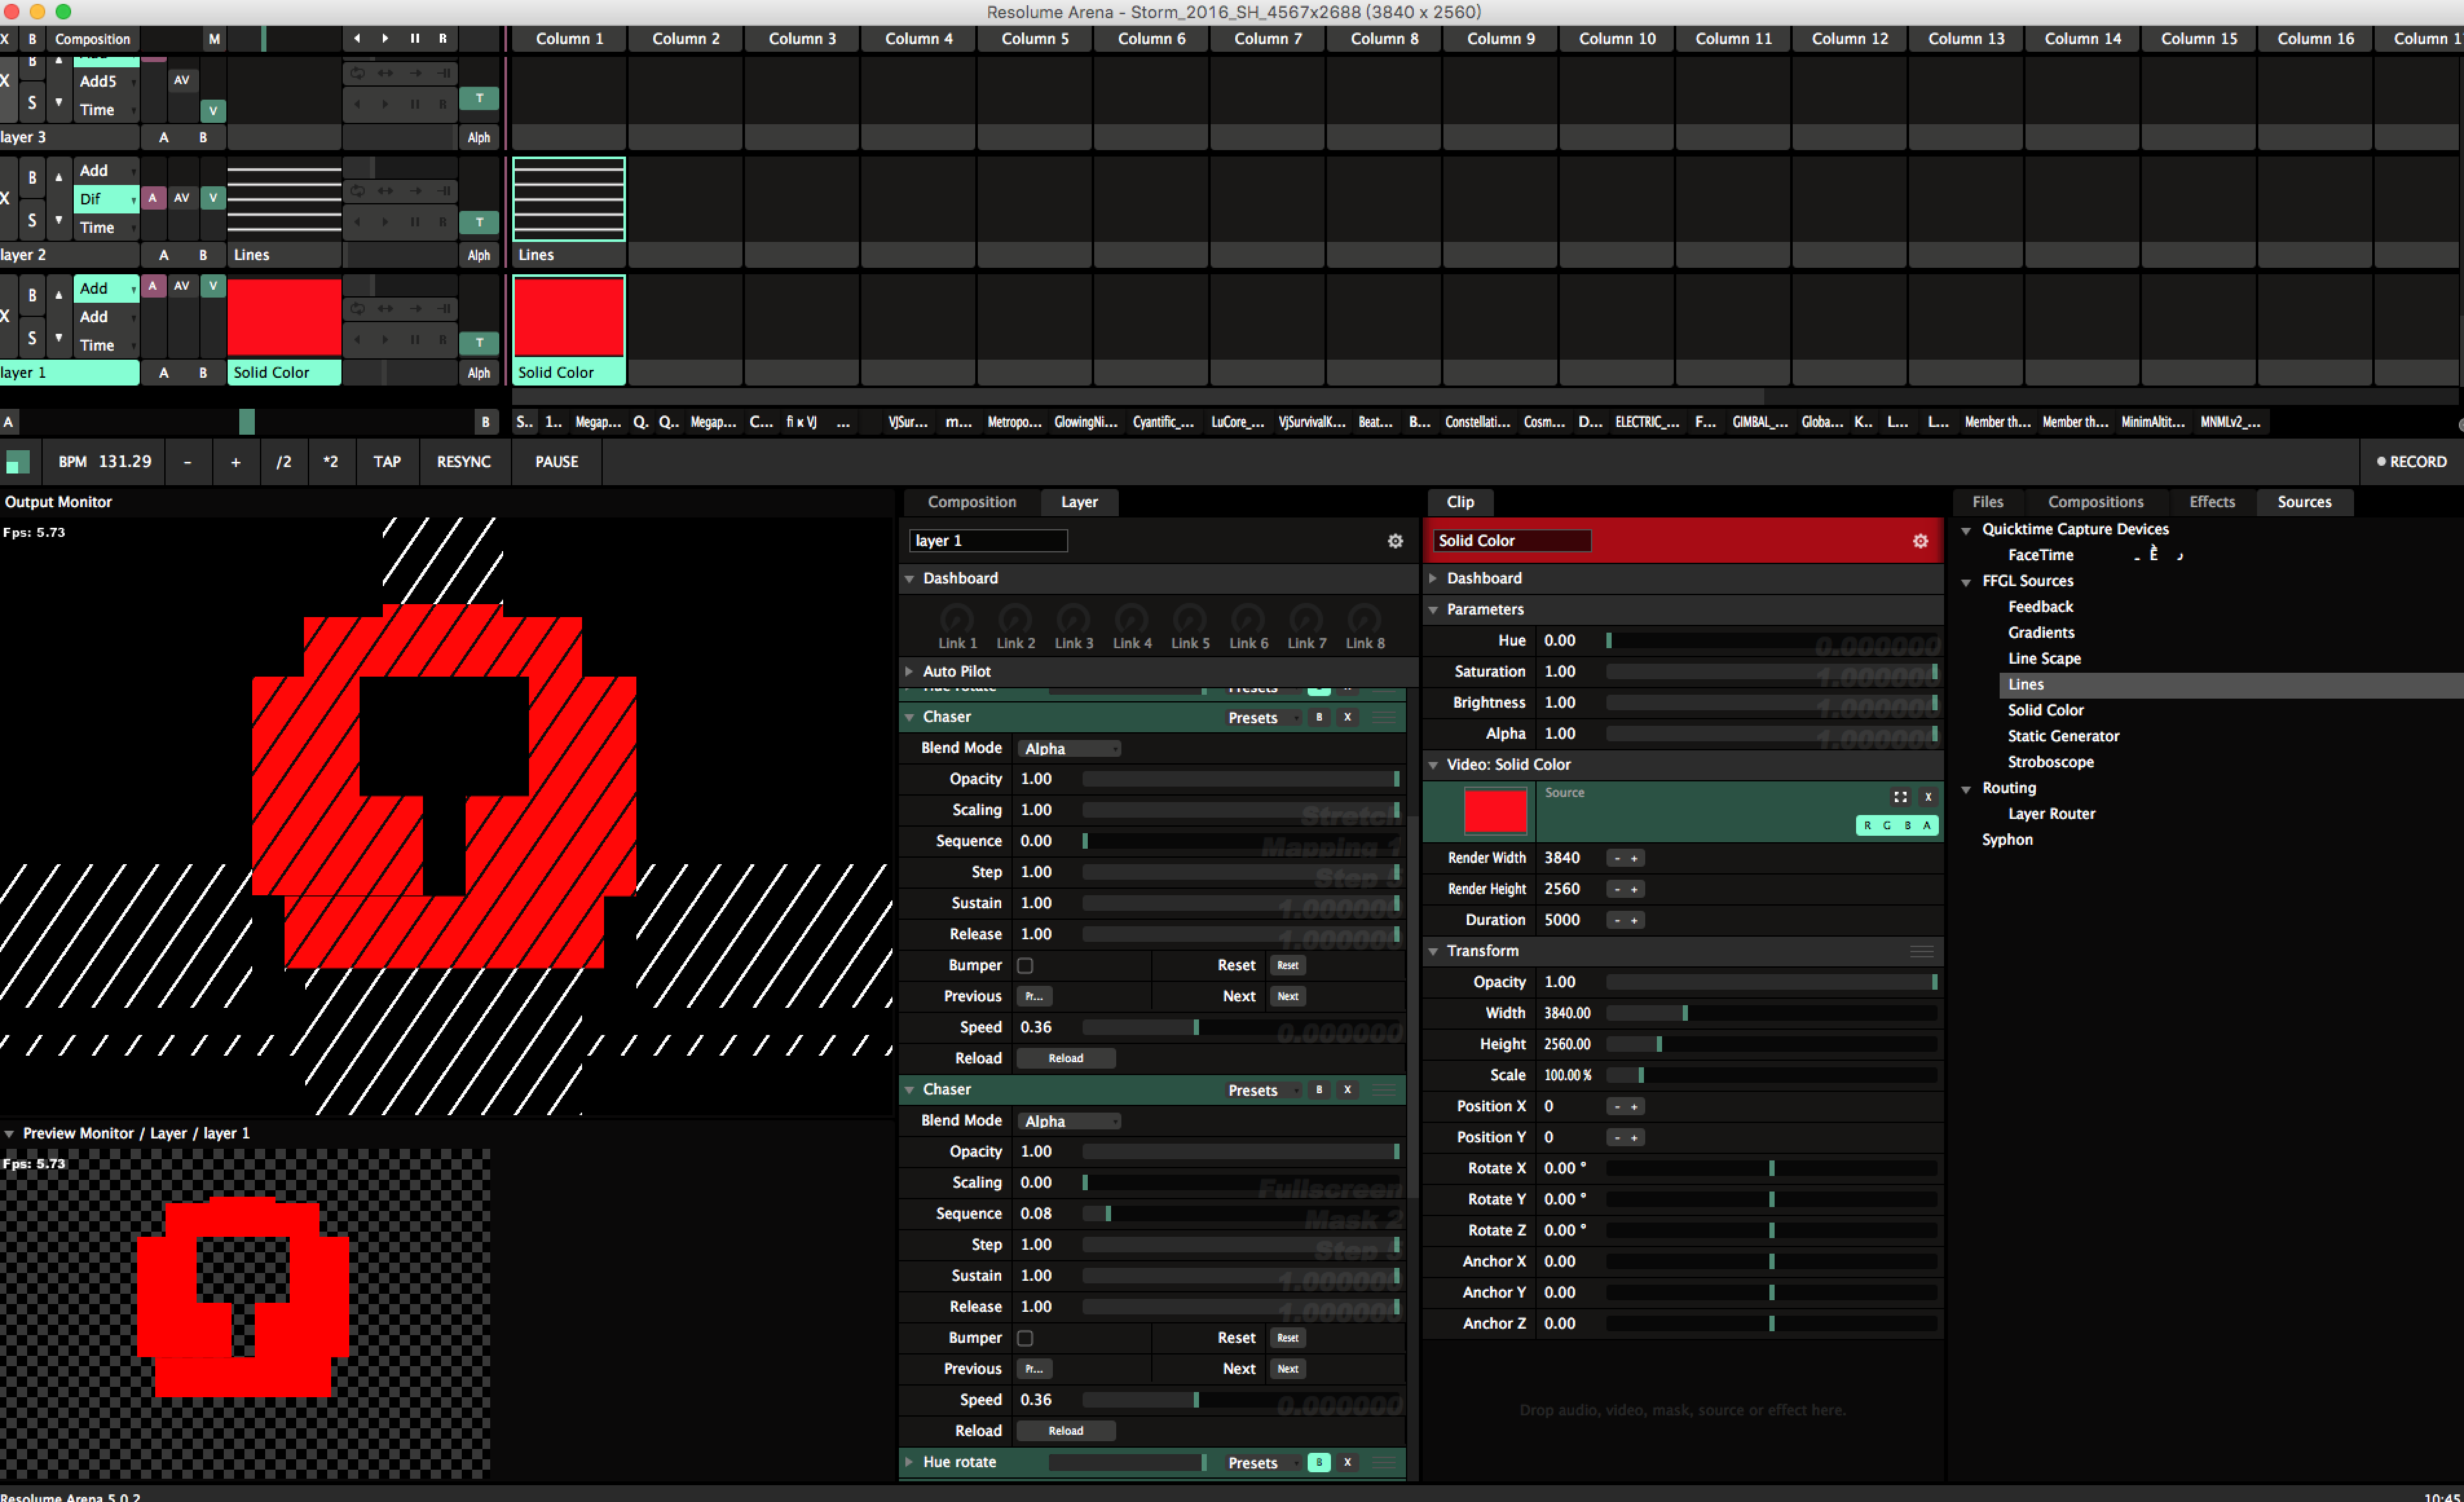
Task: Toggle the T transport button on layer 1
Action: [x=479, y=343]
